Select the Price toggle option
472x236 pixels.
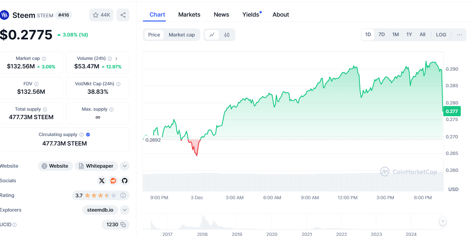point(154,35)
